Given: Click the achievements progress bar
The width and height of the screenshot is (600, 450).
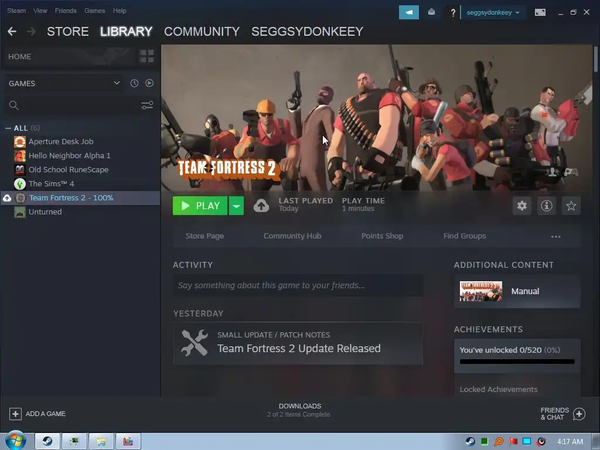Looking at the screenshot, I should tap(517, 362).
